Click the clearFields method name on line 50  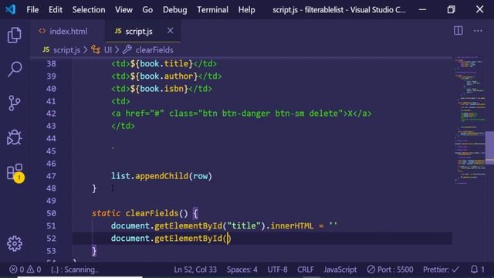click(x=152, y=213)
